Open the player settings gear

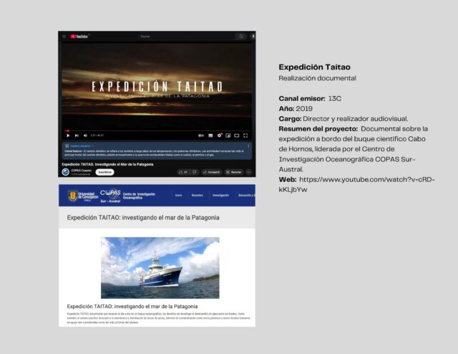pos(219,135)
